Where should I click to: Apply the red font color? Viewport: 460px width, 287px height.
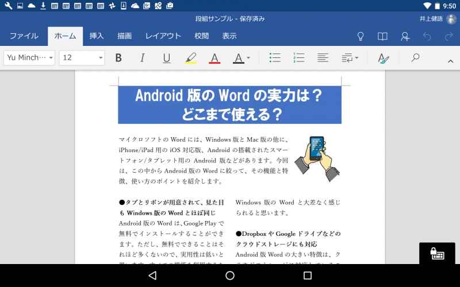tap(214, 58)
